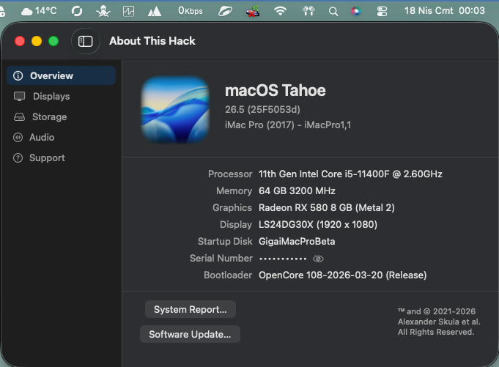
Task: Click the mountain peaks menu bar icon
Action: [x=155, y=12]
